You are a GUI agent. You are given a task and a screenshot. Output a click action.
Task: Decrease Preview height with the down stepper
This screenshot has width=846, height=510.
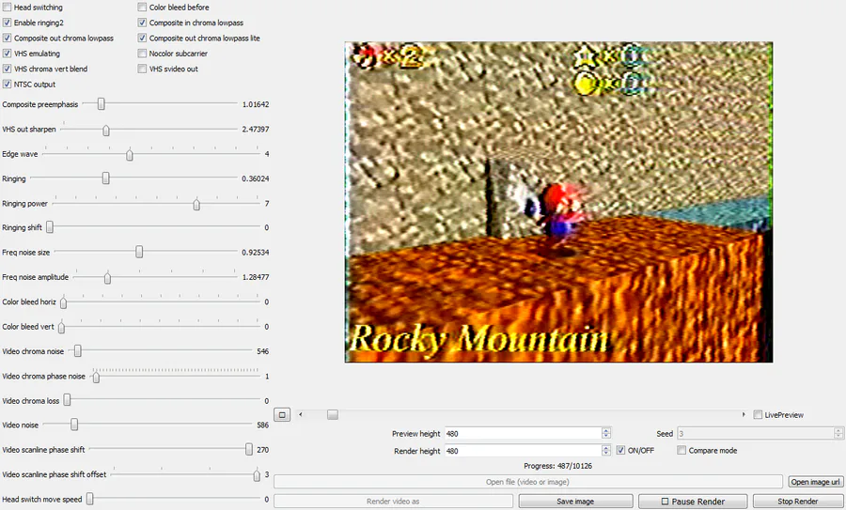(x=606, y=436)
